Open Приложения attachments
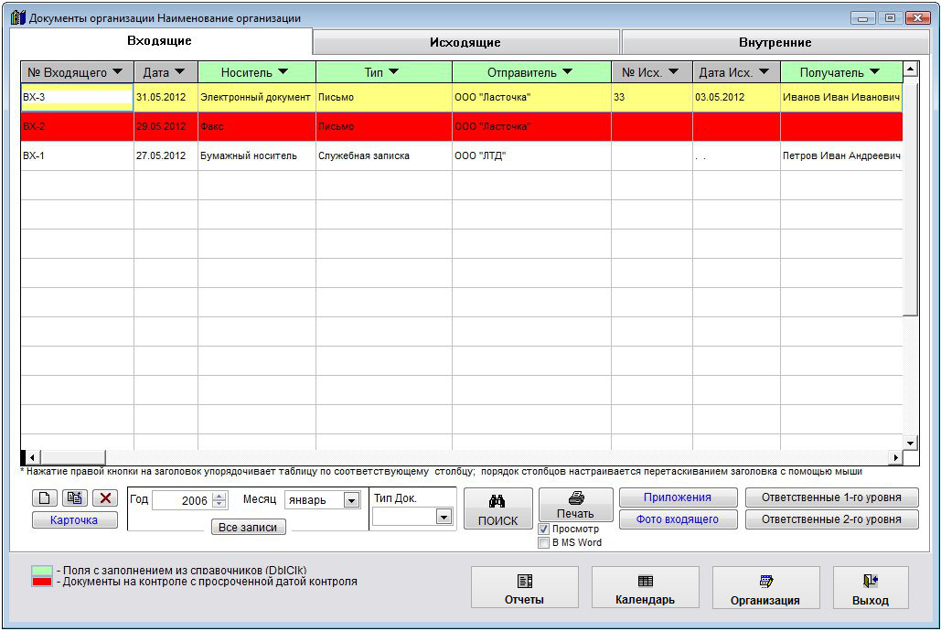The width and height of the screenshot is (941, 631). (x=678, y=497)
